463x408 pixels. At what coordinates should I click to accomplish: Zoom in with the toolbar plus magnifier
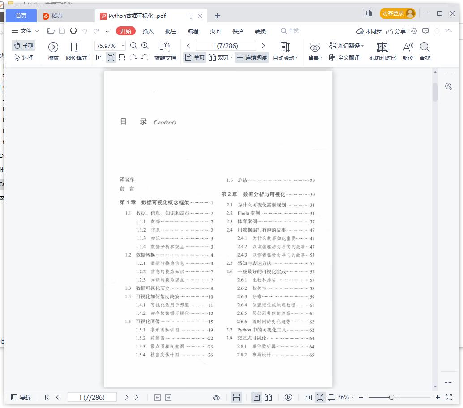(x=145, y=46)
